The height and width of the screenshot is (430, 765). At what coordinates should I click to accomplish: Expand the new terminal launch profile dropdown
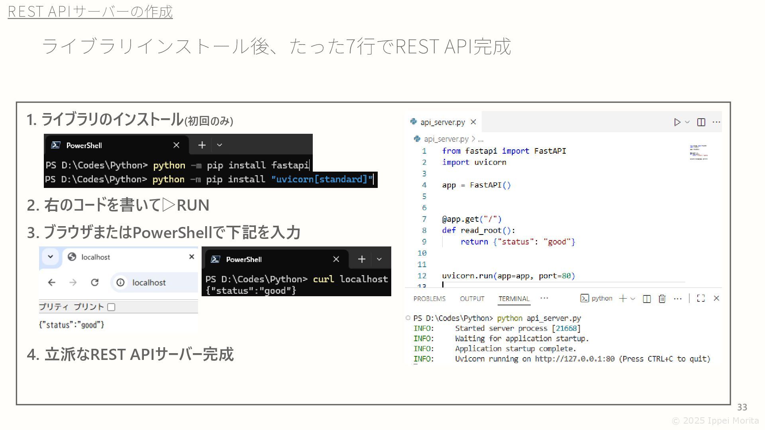pos(633,299)
